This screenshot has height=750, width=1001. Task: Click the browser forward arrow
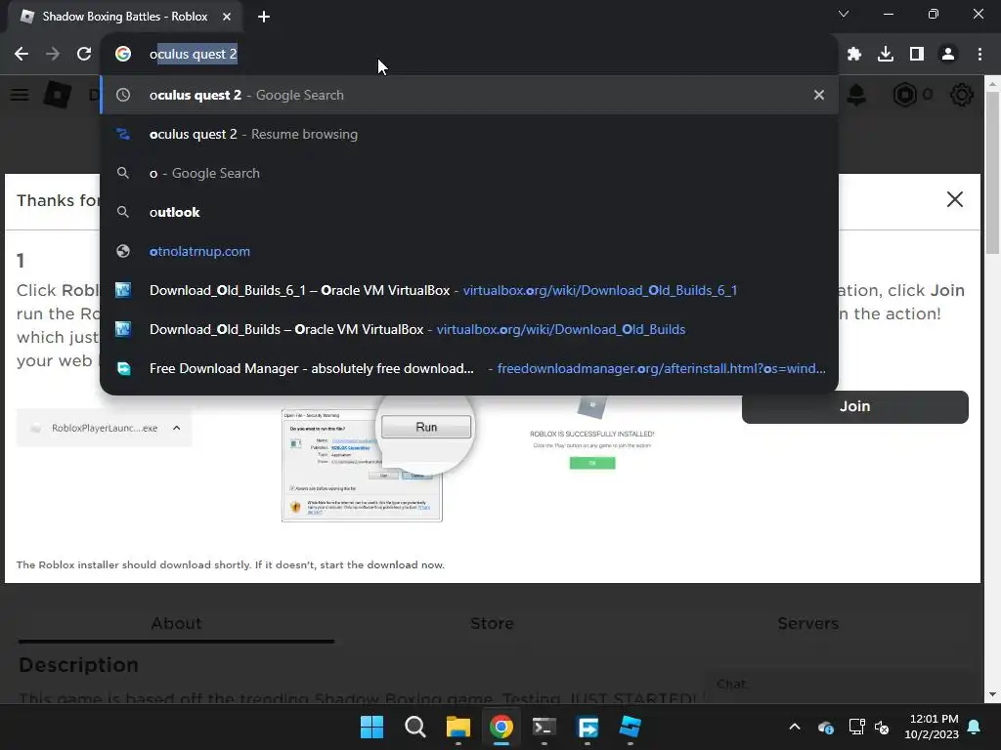tap(53, 55)
